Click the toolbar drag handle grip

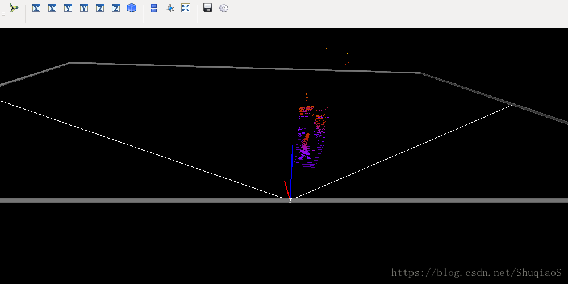(3, 14)
